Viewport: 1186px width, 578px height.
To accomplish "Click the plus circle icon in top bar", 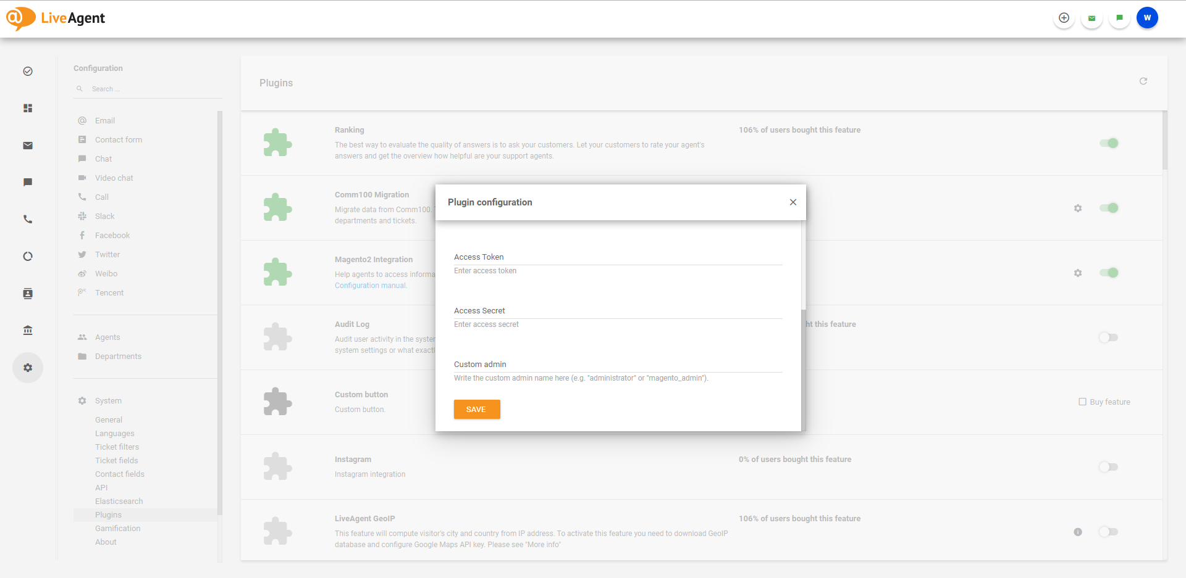I will coord(1064,18).
